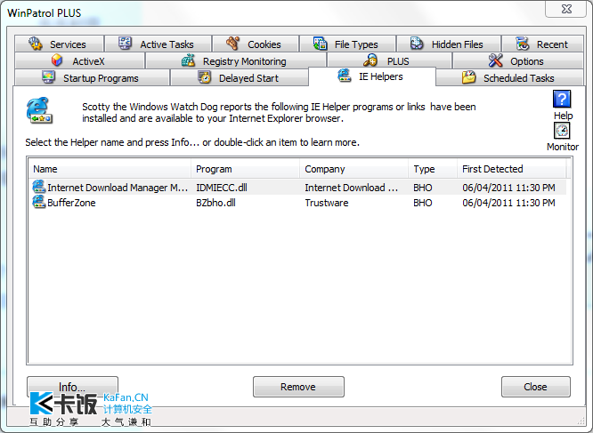Open the Scheduled Tasks tab

click(510, 77)
